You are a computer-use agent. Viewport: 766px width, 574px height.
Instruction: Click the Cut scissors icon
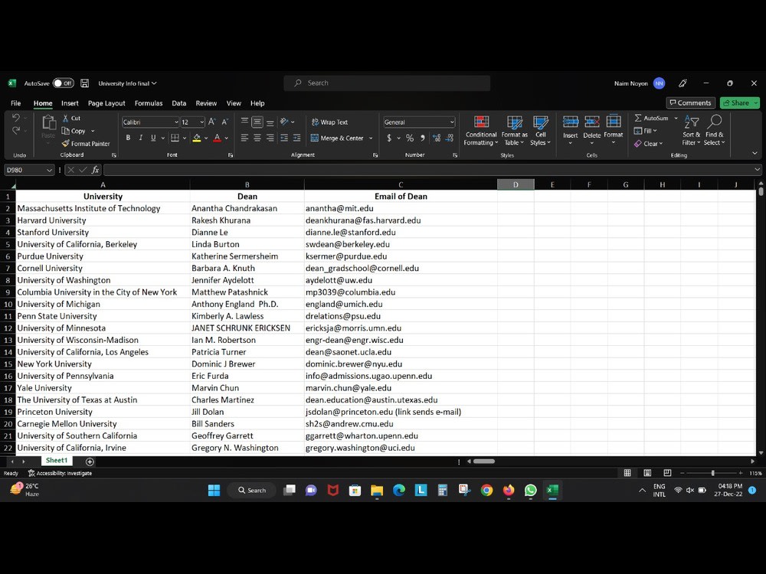pos(65,118)
